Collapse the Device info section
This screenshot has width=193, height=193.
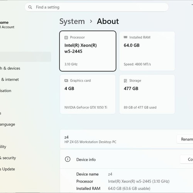pos(127,159)
